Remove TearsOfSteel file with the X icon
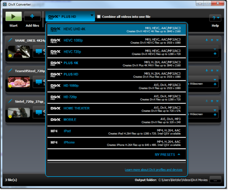This screenshot has width=228, height=190. (217, 71)
